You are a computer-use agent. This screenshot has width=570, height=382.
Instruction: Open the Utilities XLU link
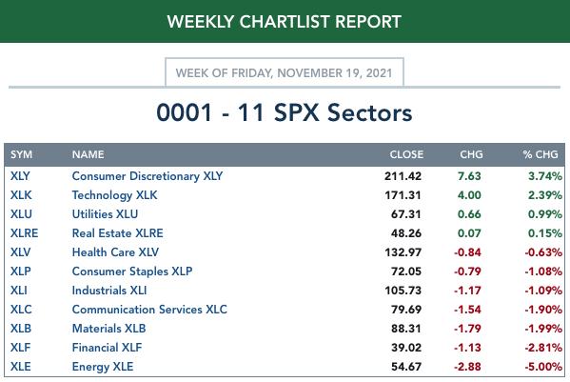(x=105, y=214)
